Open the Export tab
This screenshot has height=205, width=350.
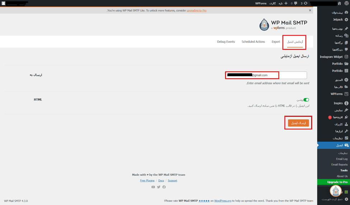point(276,42)
